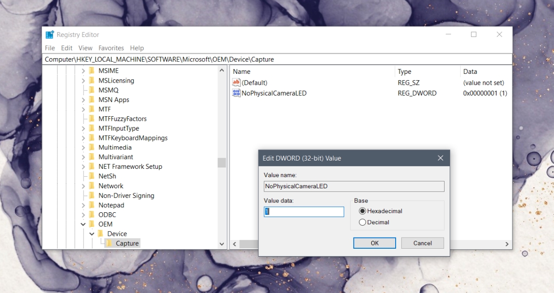The width and height of the screenshot is (554, 293).
Task: Click the DWORD icon beside NoPhysicalCameraLED
Action: click(x=236, y=93)
